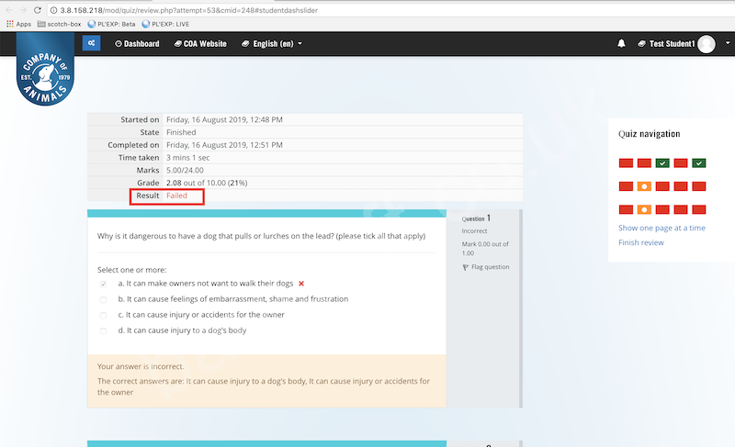The image size is (735, 447).
Task: Jump to question 15 in quiz navigation
Action: point(699,209)
